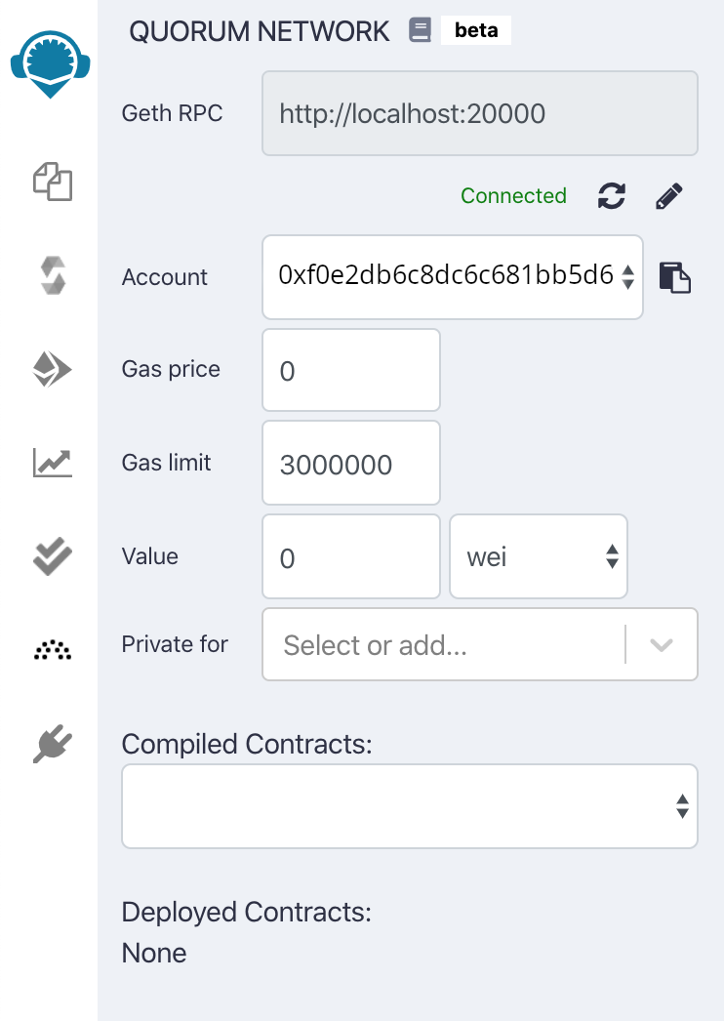724x1021 pixels.
Task: Click the Geth RPC URL field
Action: click(x=479, y=113)
